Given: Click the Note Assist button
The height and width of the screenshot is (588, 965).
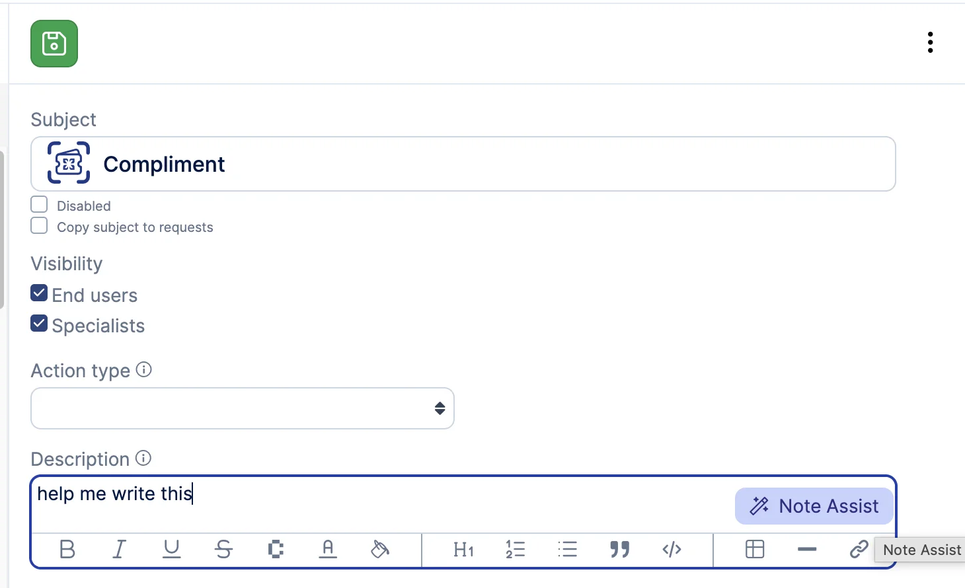Looking at the screenshot, I should pyautogui.click(x=814, y=506).
